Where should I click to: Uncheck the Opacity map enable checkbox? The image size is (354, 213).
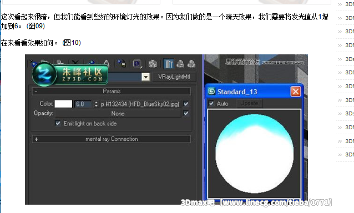point(186,113)
